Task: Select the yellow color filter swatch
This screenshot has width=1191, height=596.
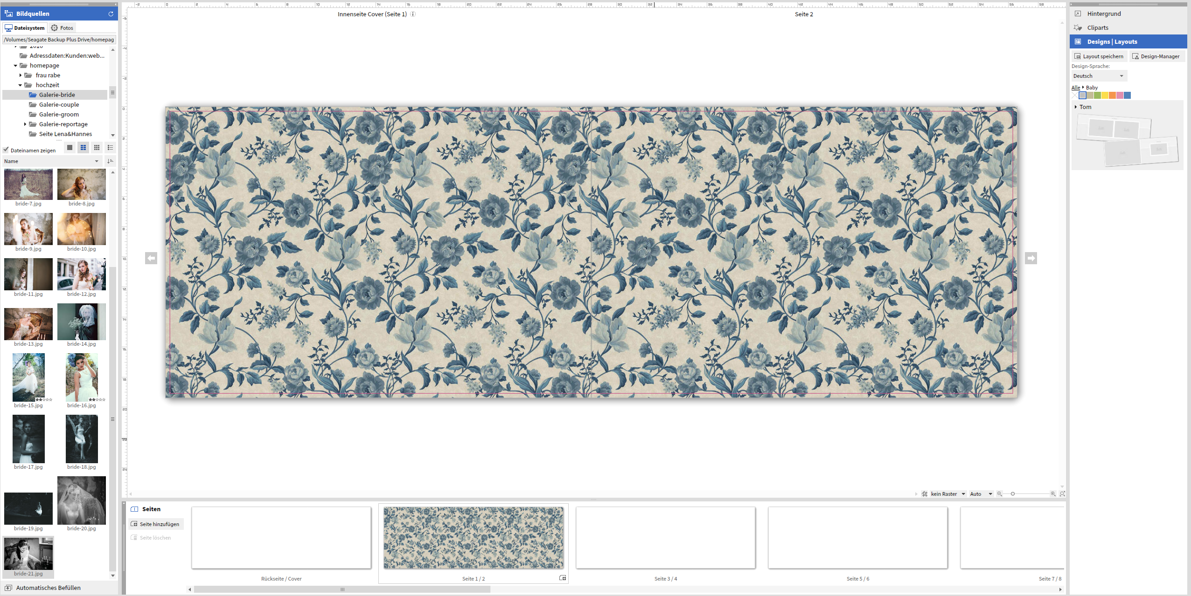Action: click(1105, 96)
